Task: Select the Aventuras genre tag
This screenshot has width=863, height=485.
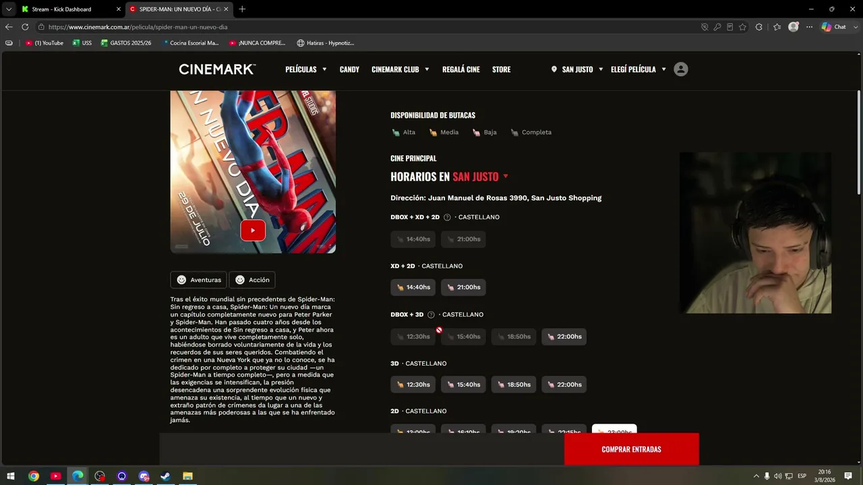Action: [199, 280]
